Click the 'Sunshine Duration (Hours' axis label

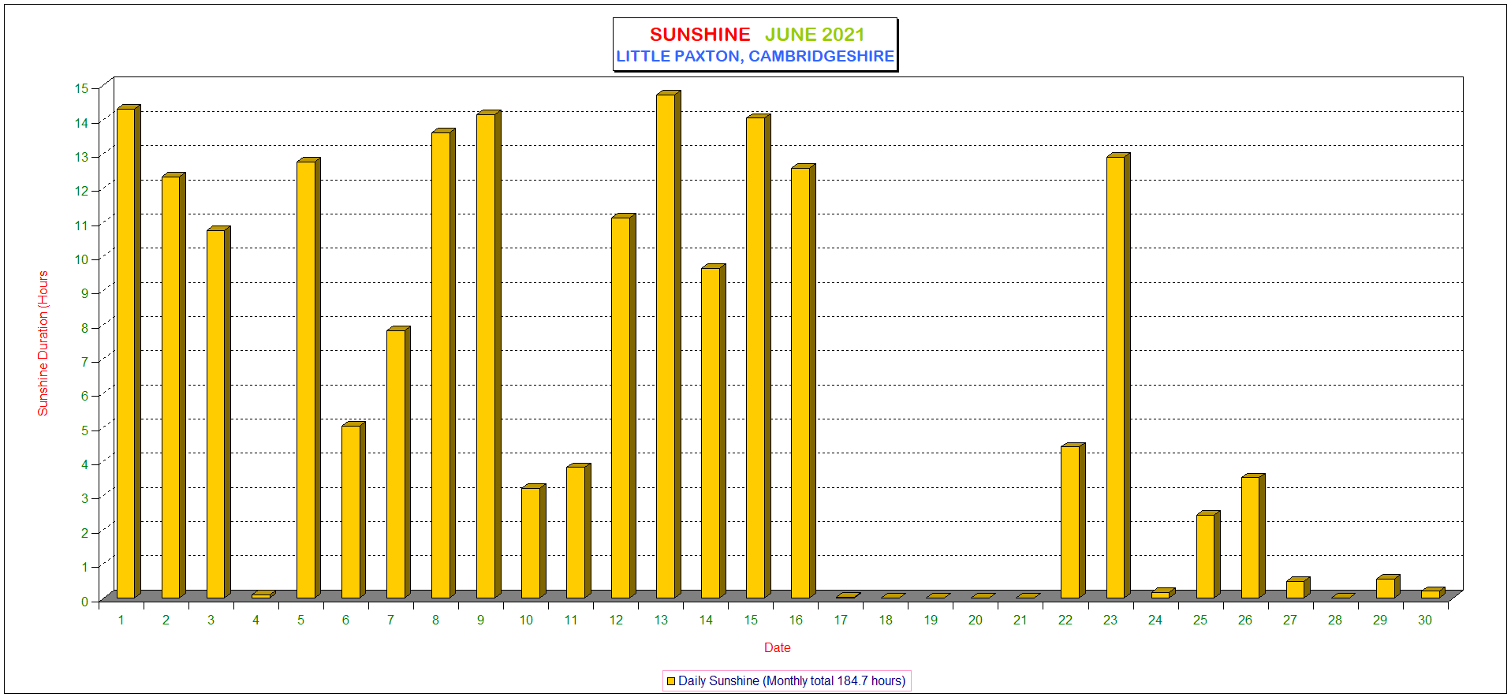tap(43, 344)
